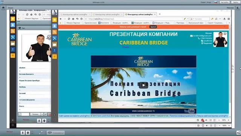Switch to the active Конструктор сайтов LandingPro tab

140,14
